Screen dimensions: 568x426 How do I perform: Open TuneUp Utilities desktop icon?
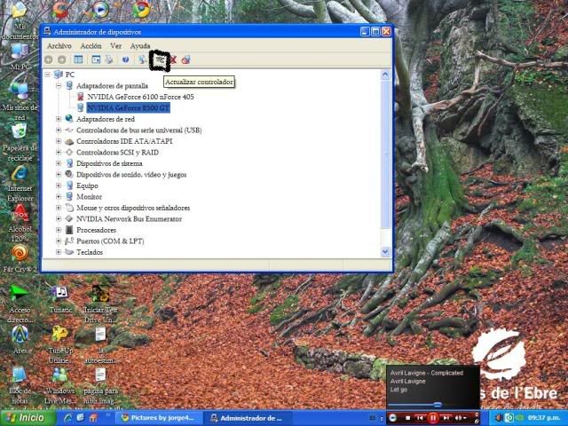point(60,344)
